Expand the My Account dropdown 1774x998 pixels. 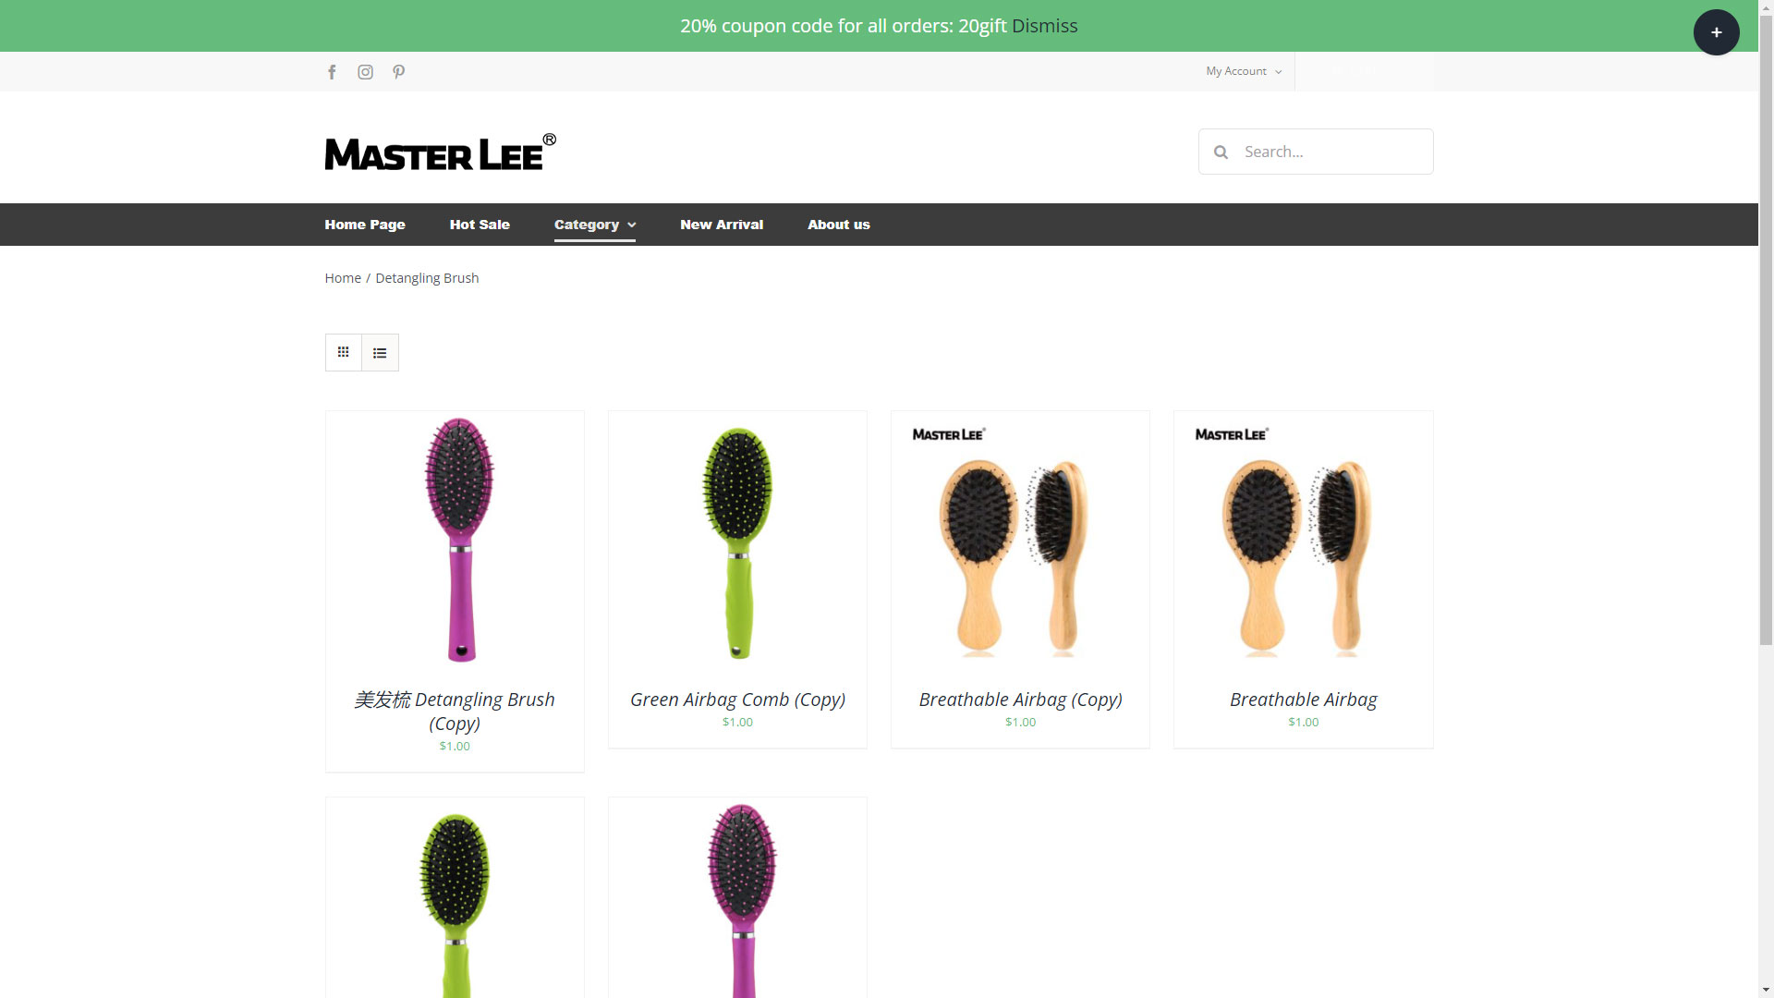click(1243, 71)
